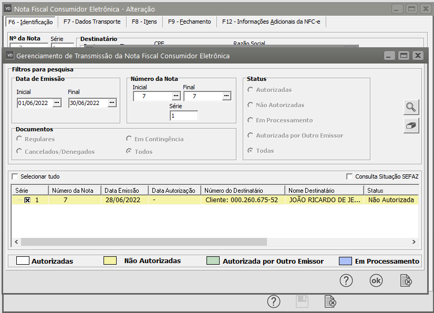The height and width of the screenshot is (313, 434).
Task: Check the Selecionar tudo checkbox
Action: click(15, 177)
